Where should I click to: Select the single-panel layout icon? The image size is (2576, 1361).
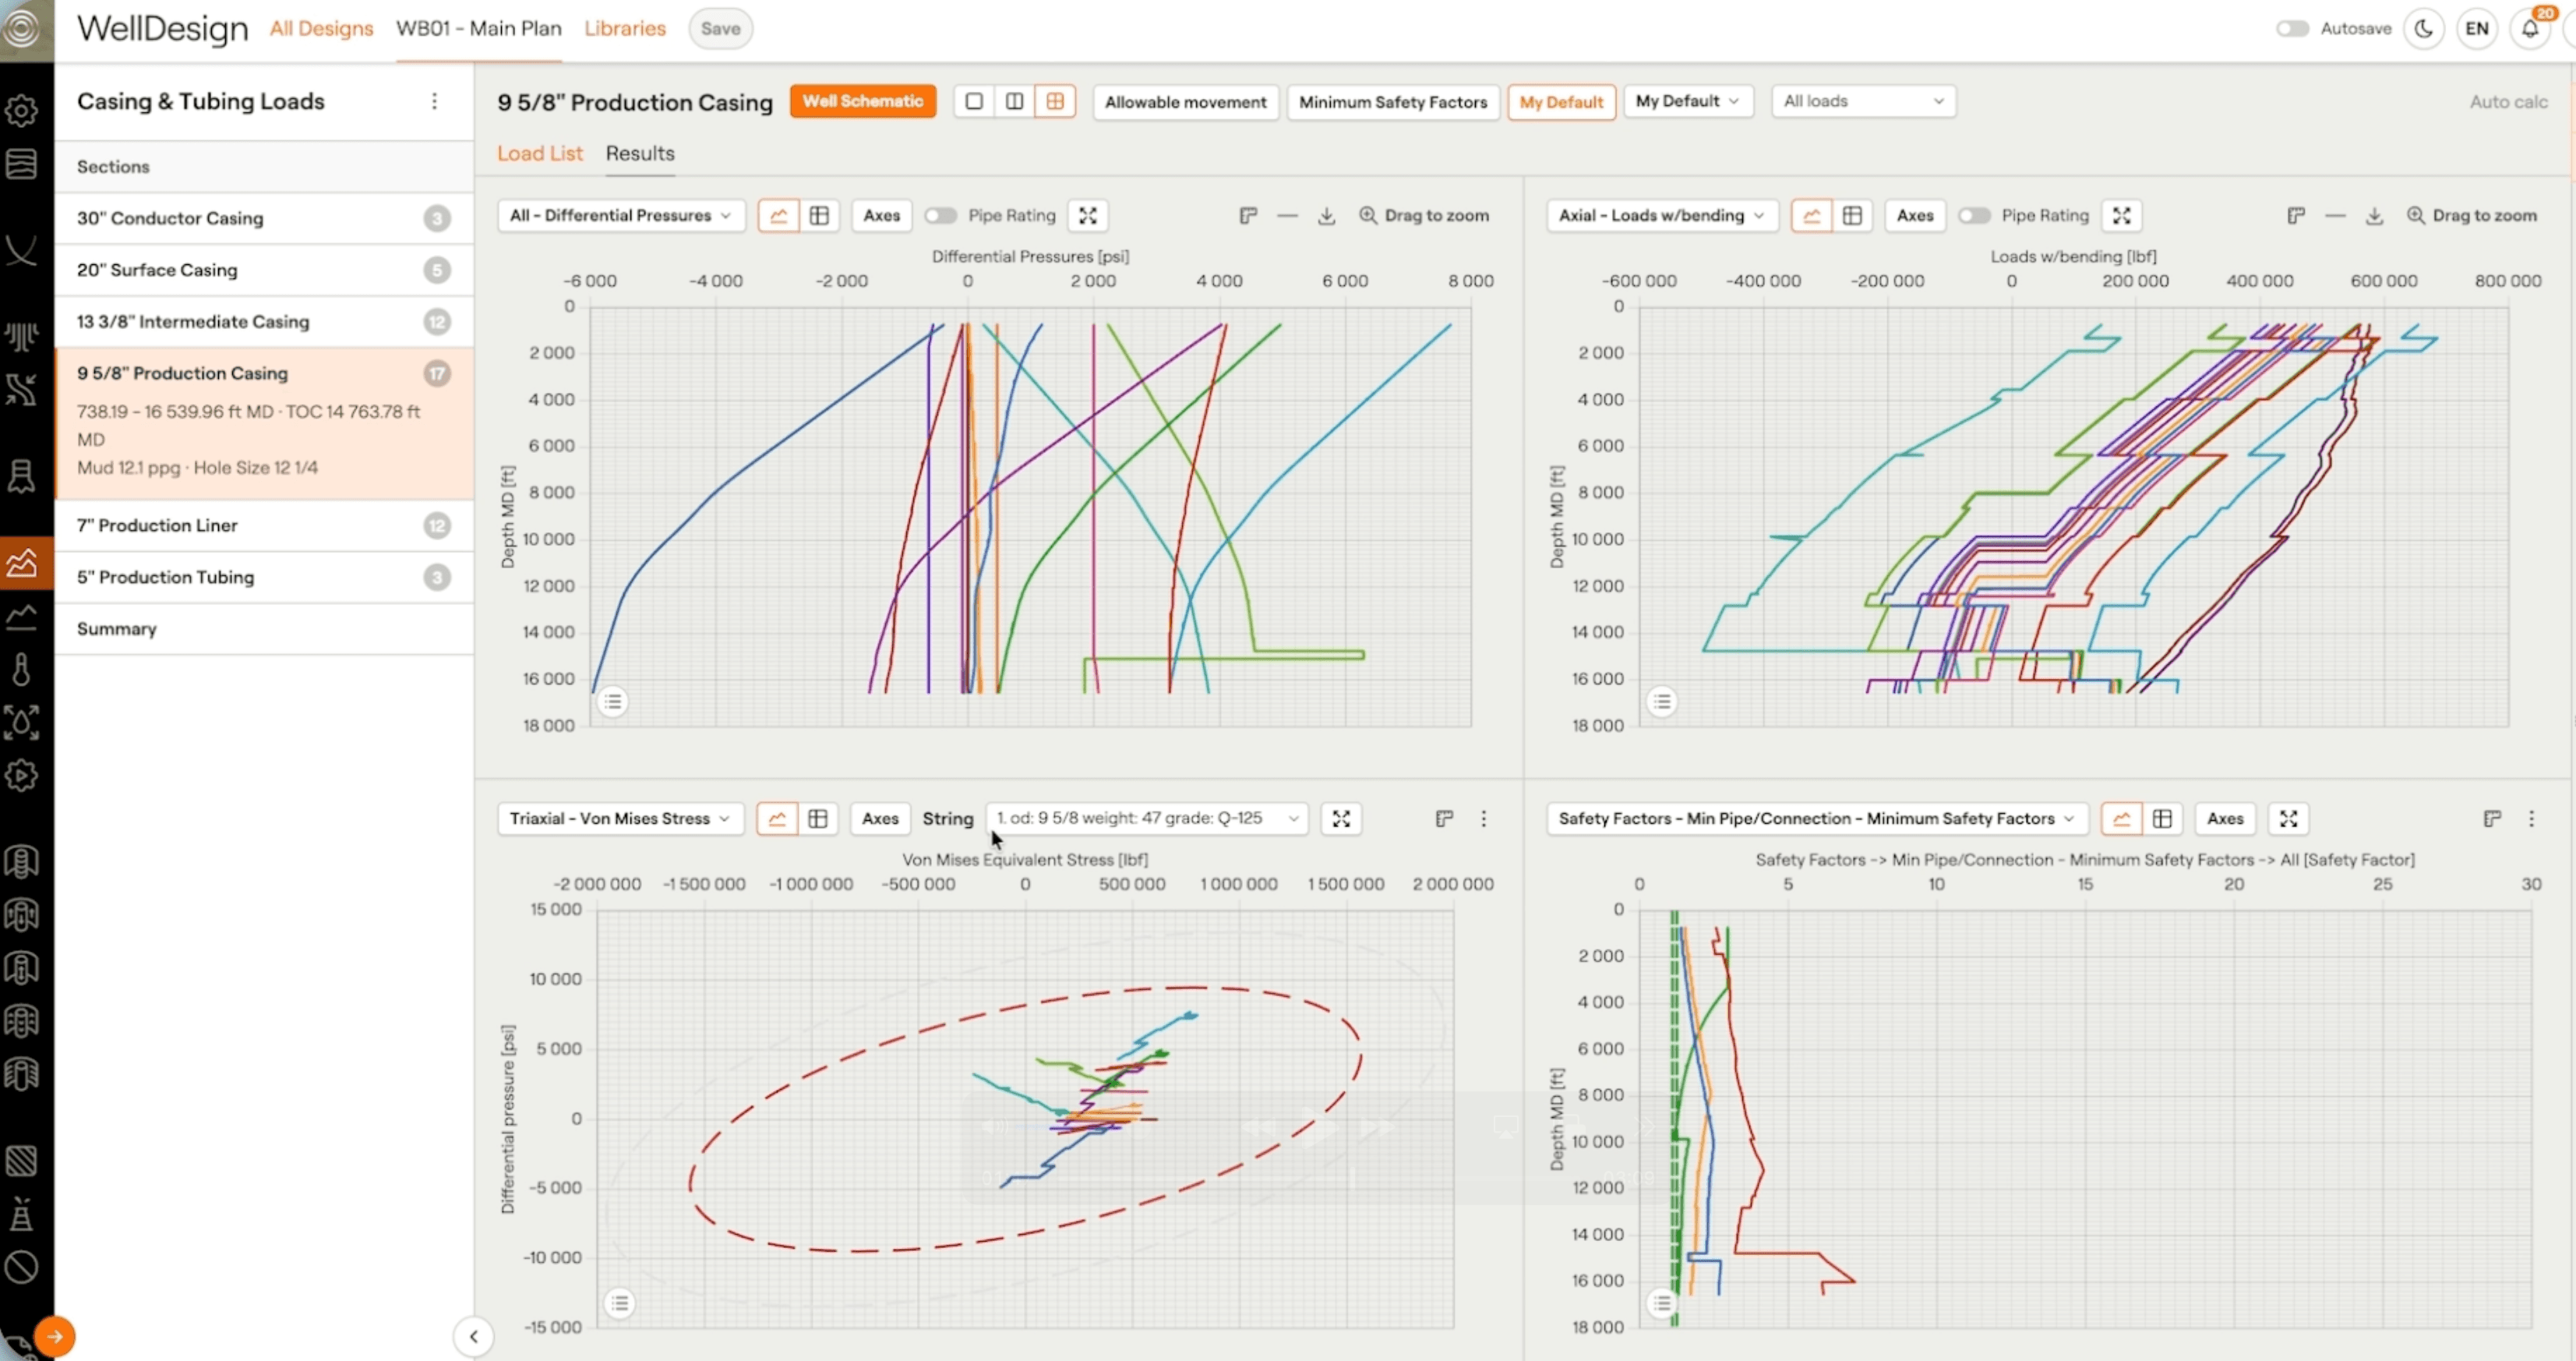coord(974,101)
